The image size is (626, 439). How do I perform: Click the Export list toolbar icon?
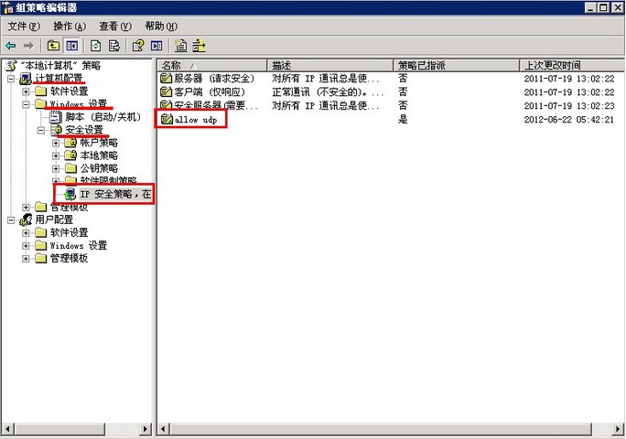coord(113,45)
